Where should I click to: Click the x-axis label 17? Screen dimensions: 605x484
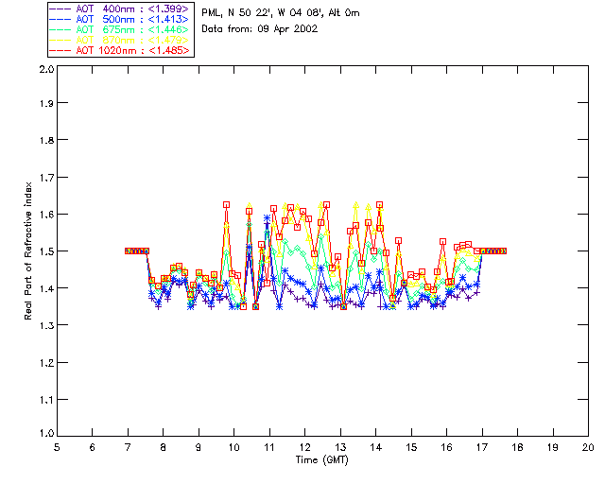[x=482, y=447]
